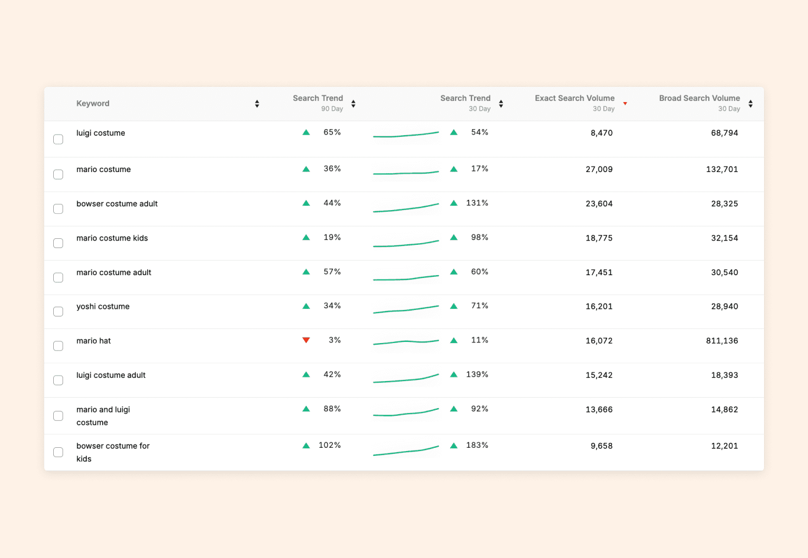Viewport: 808px width, 558px height.
Task: Click broad volume value 132,701
Action: 722,169
